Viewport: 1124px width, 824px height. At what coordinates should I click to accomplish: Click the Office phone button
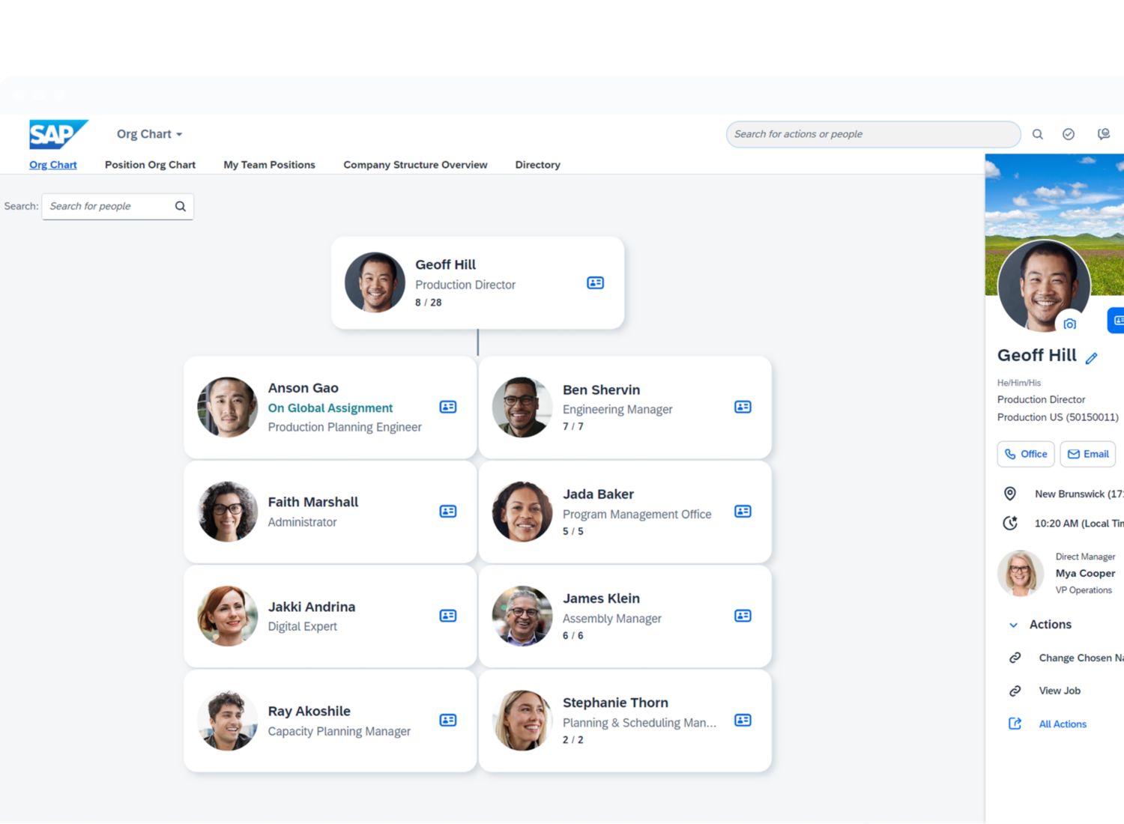tap(1025, 454)
